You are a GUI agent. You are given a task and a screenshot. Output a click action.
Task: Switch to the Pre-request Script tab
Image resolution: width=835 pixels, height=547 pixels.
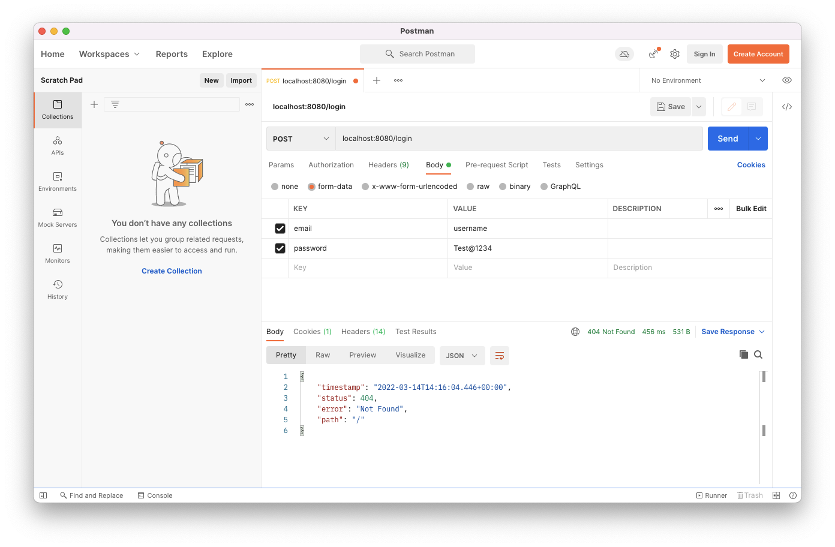tap(497, 165)
